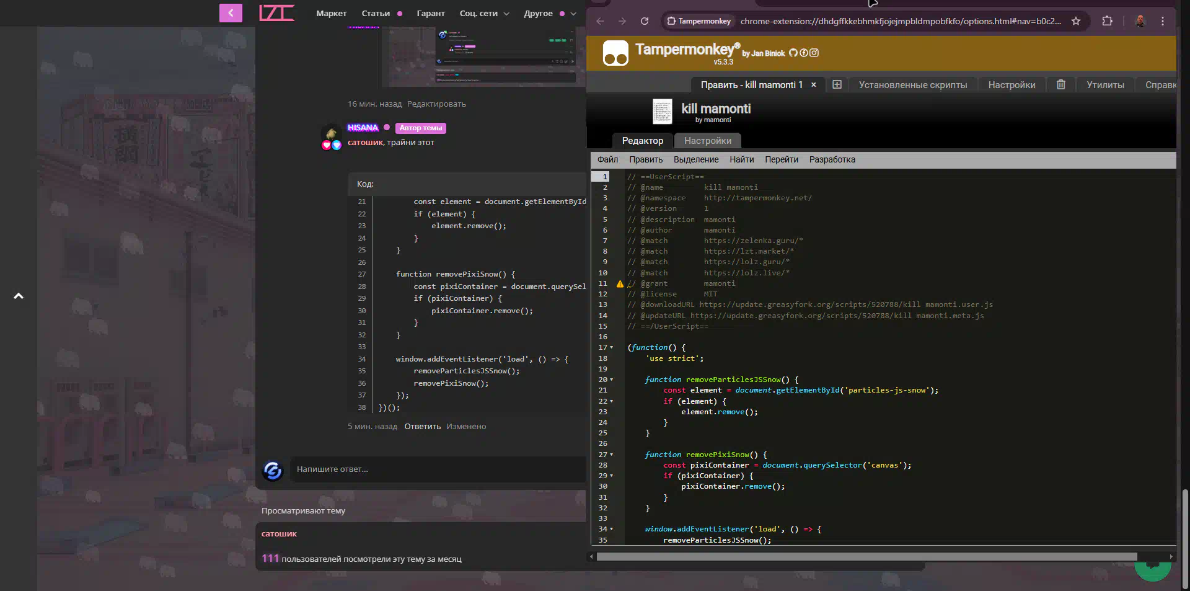Click the reply box user avatar

coord(273,471)
